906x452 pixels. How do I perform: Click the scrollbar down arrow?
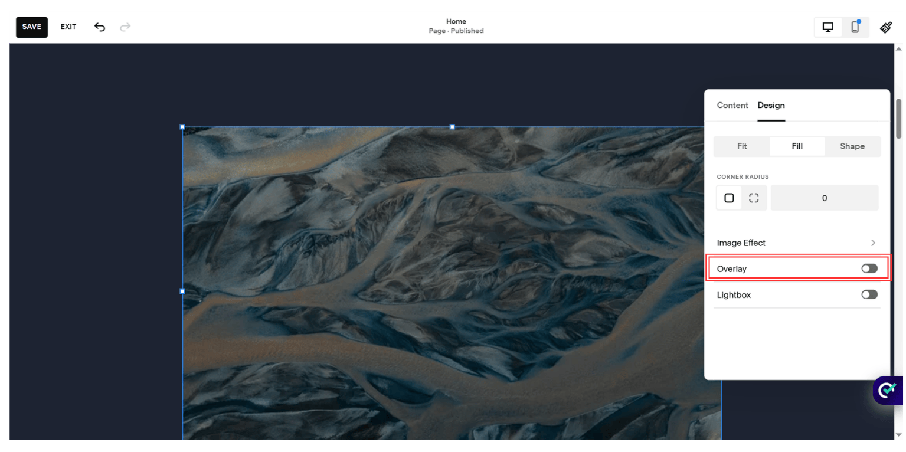(x=899, y=435)
